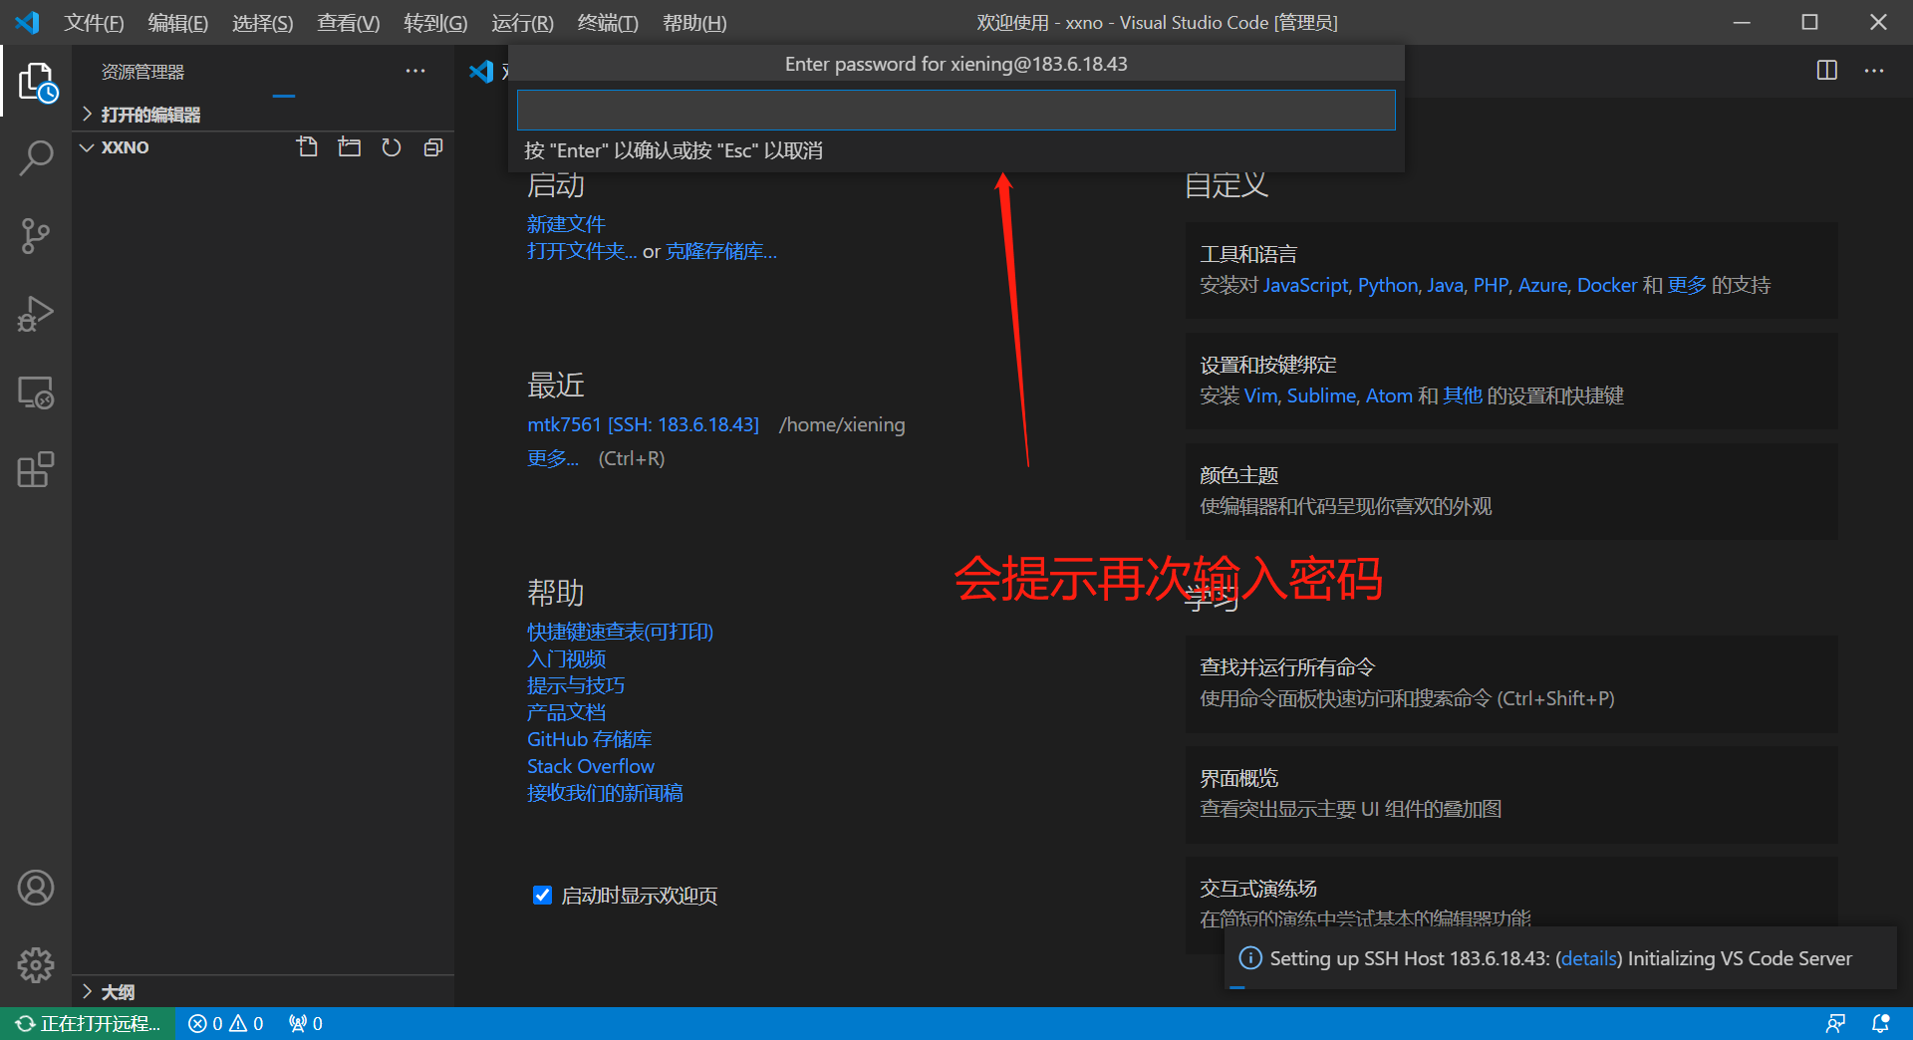Open the Run and Debug view icon

(36, 314)
